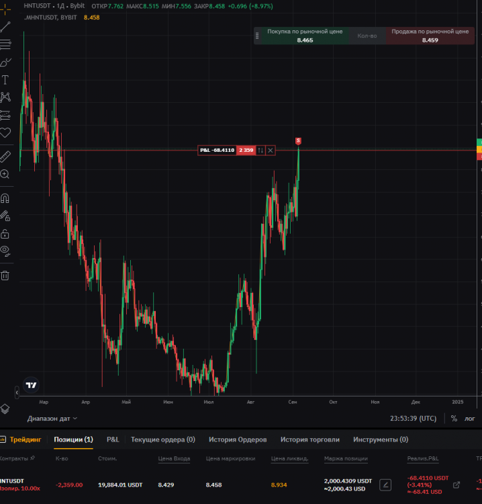
Task: Toggle hide all drawings eye icon
Action: (5, 250)
